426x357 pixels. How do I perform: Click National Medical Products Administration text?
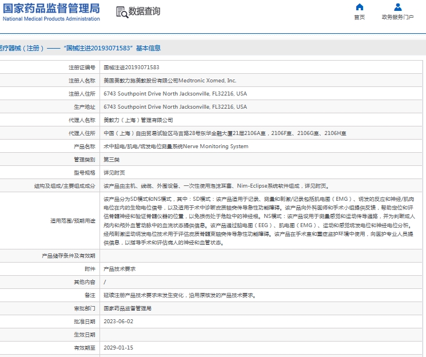(51, 19)
